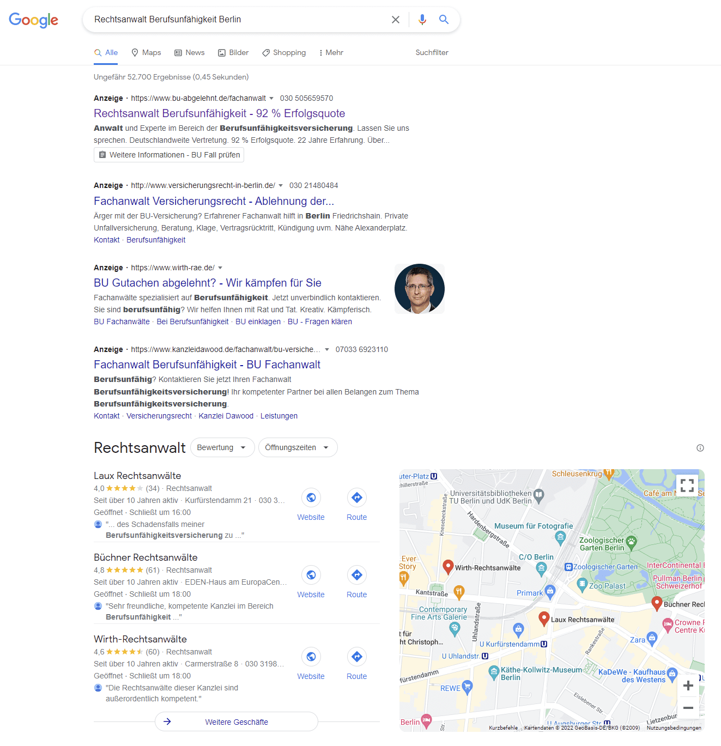Click 'Bei Berufsunfähigkeit' sitelink
721x746 pixels.
[192, 322]
